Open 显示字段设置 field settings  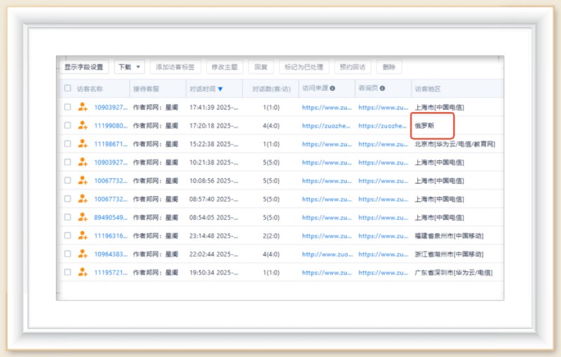coord(83,67)
